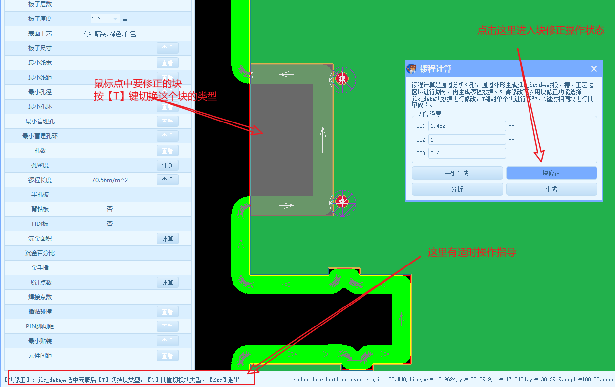The height and width of the screenshot is (387, 615).
Task: Click the 生成 button in the dialog
Action: tap(551, 189)
